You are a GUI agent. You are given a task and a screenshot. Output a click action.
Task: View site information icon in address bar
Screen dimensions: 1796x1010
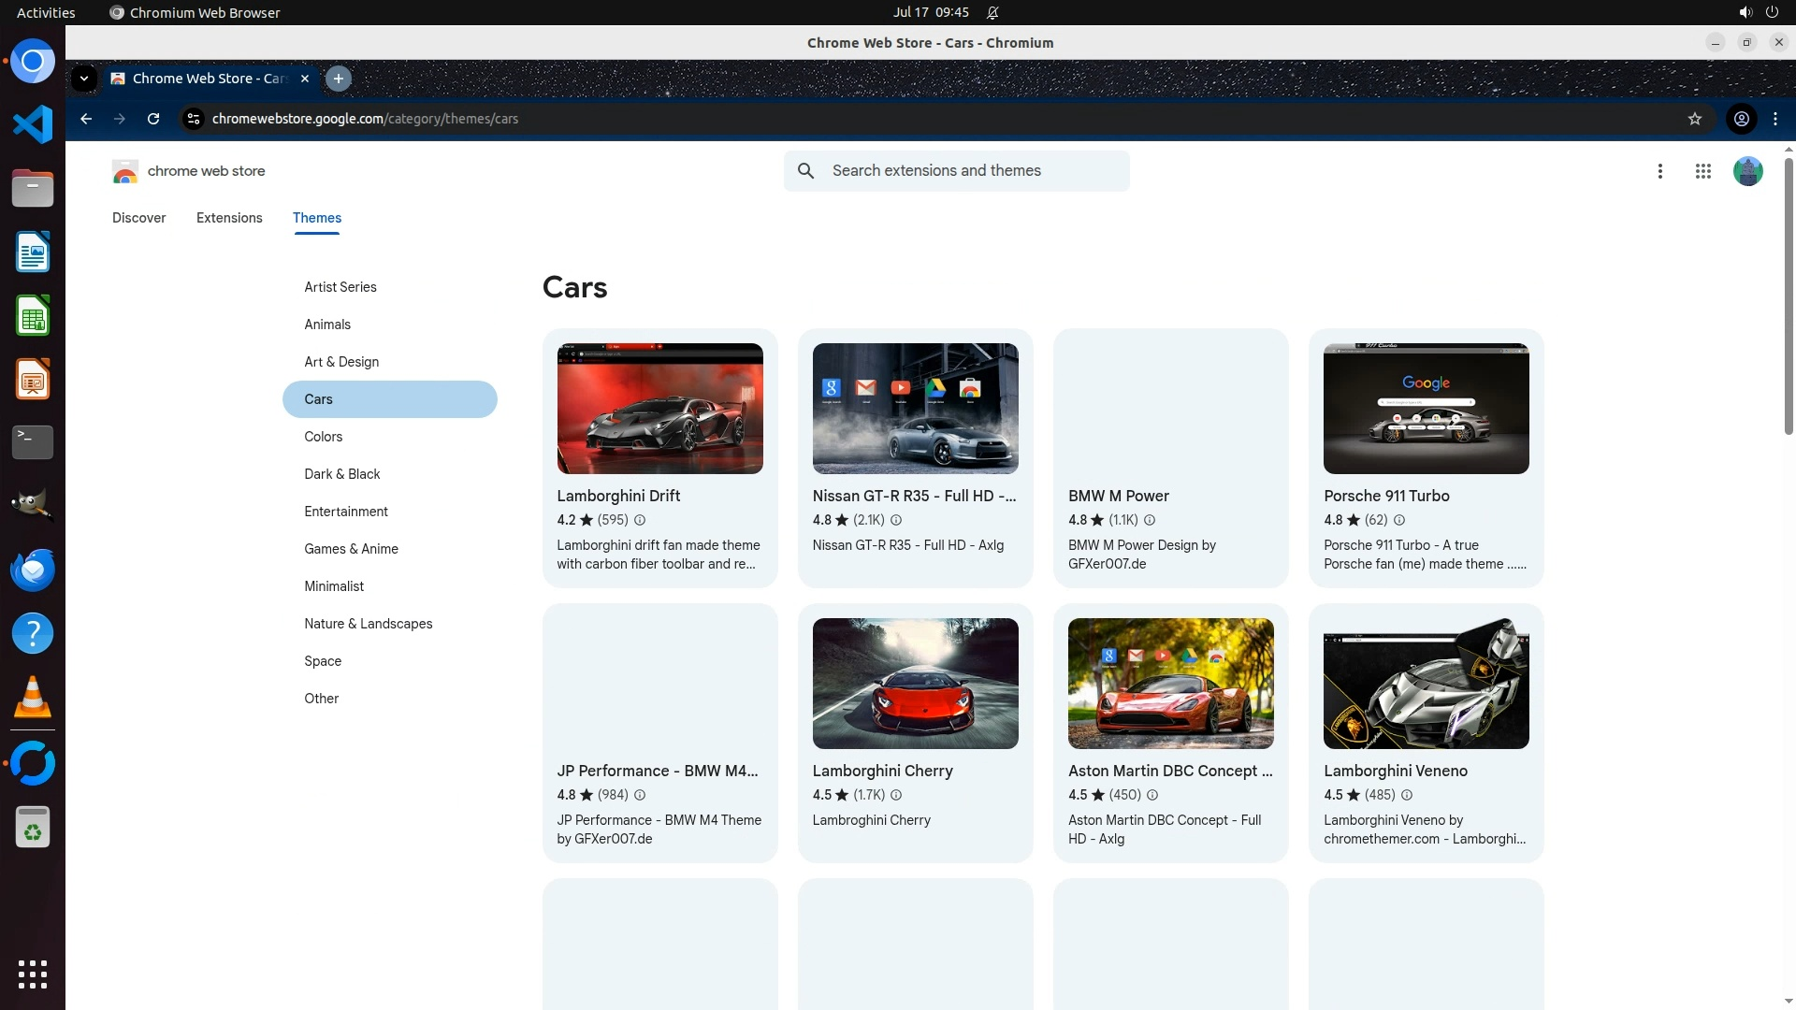pos(193,119)
